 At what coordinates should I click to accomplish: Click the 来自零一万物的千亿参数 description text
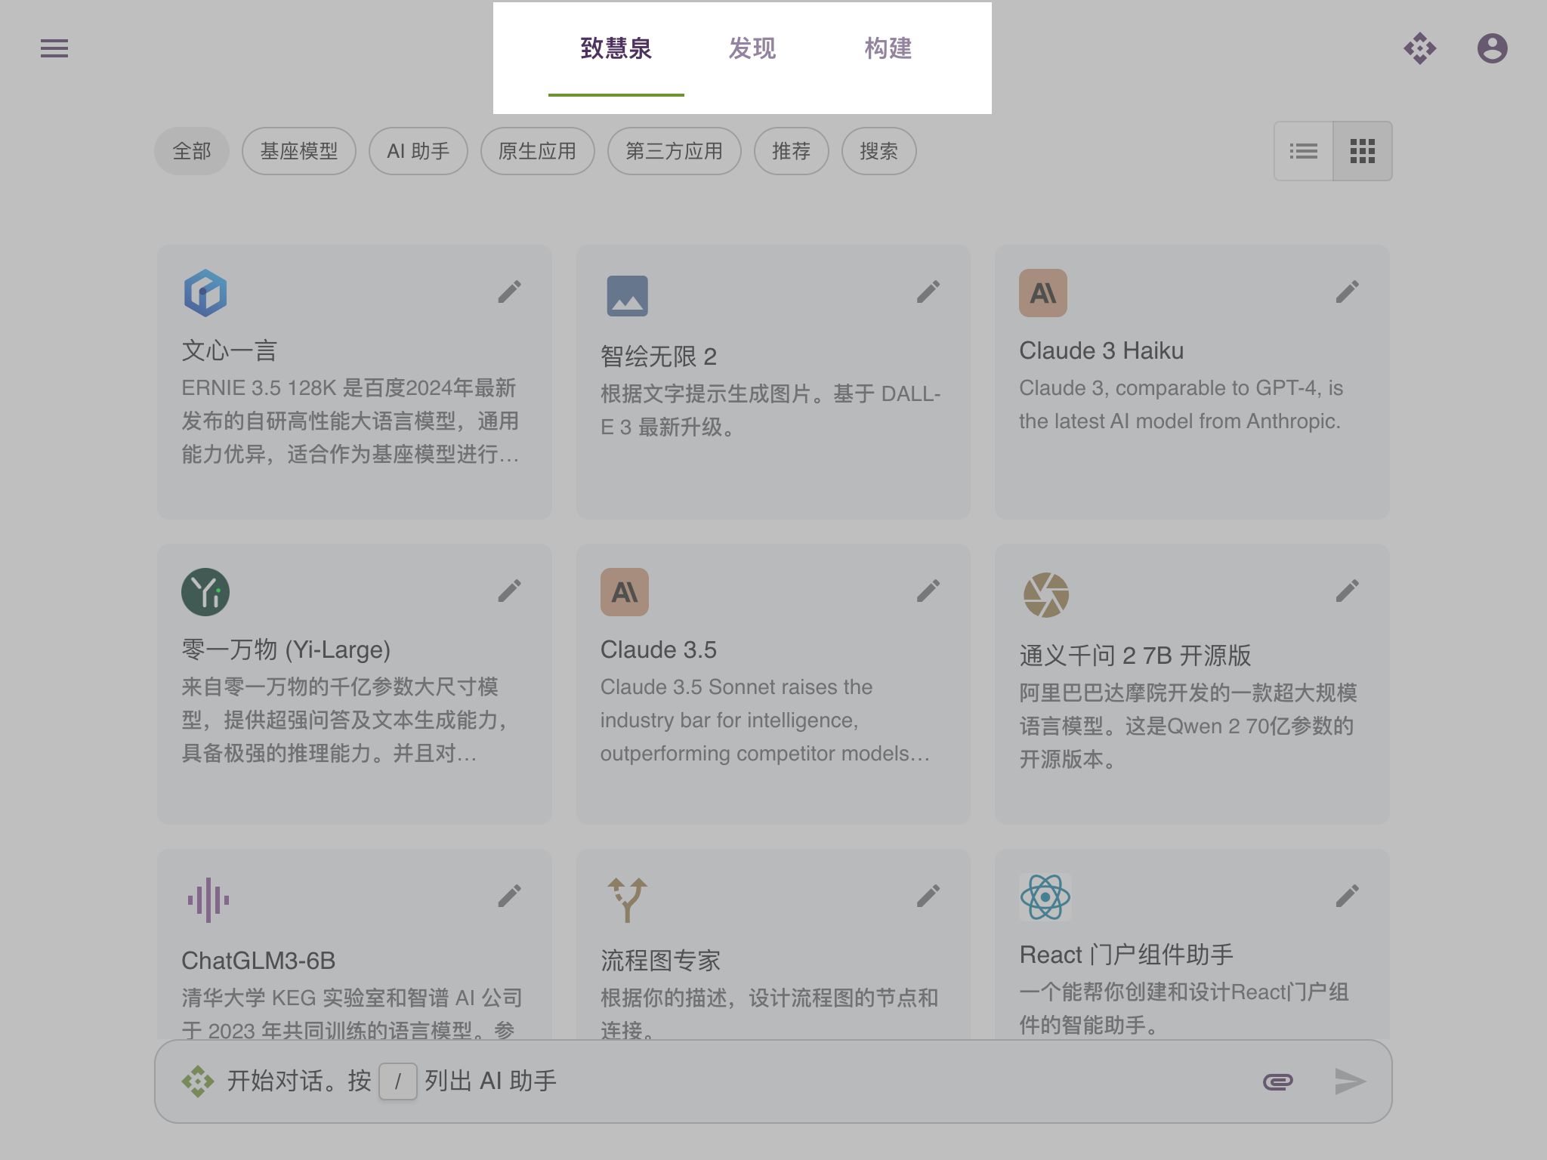[344, 720]
